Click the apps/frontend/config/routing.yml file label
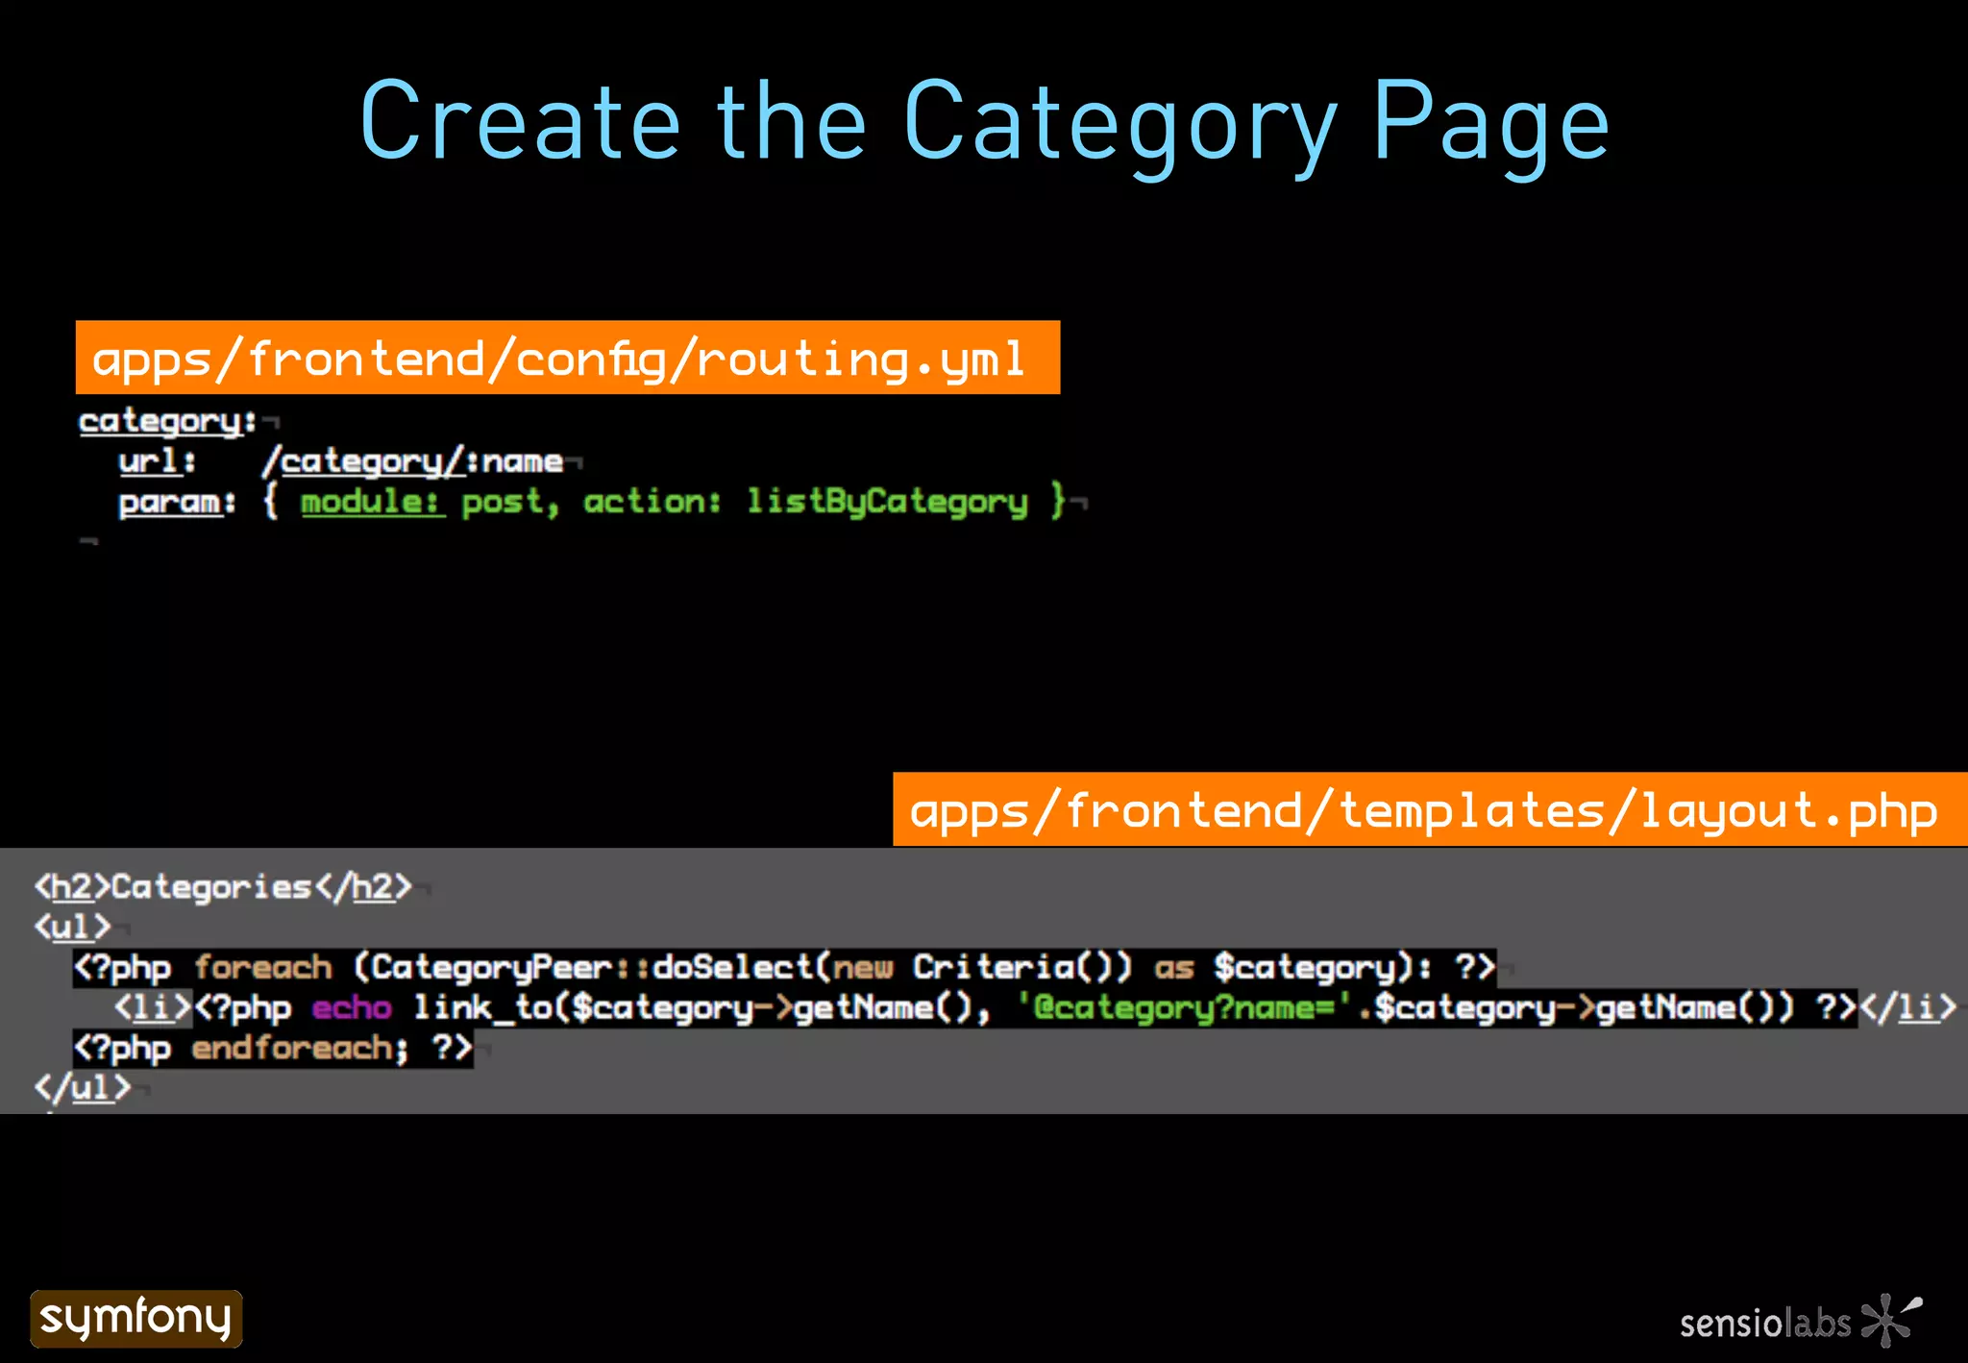Viewport: 1968px width, 1363px height. tap(568, 358)
